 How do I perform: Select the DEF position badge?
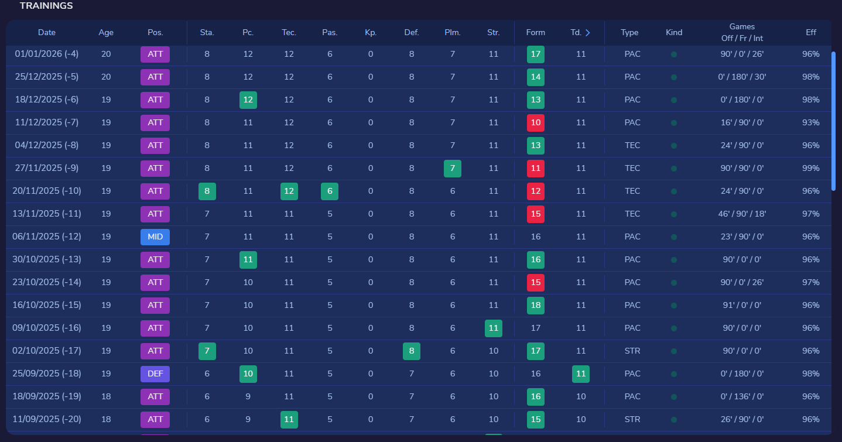click(155, 374)
